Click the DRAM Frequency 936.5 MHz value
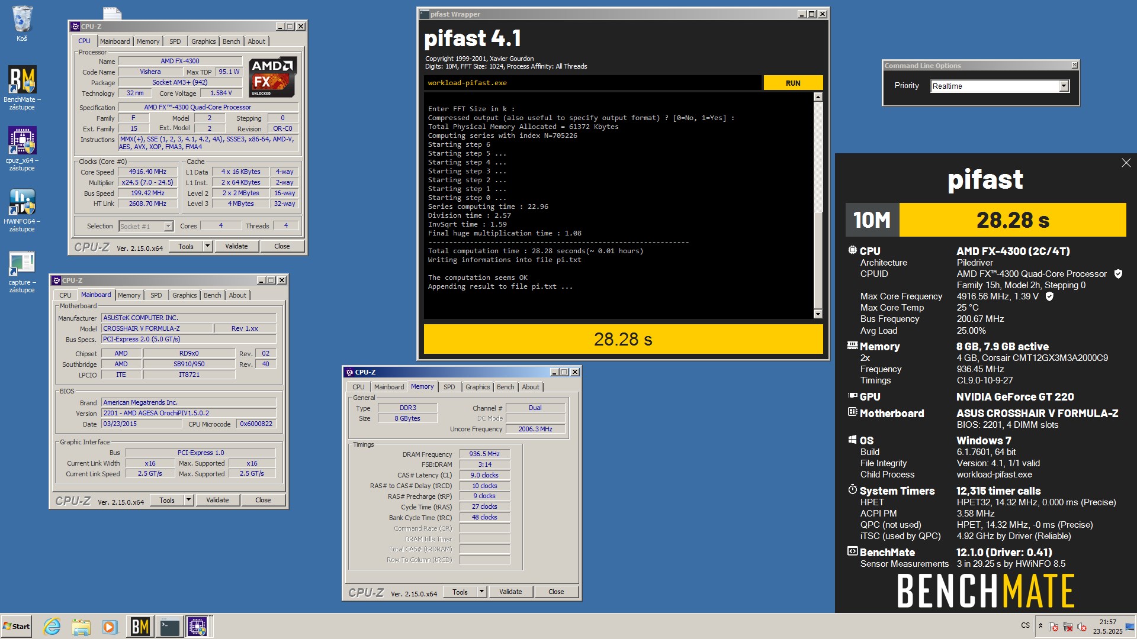The width and height of the screenshot is (1137, 639). click(x=484, y=454)
